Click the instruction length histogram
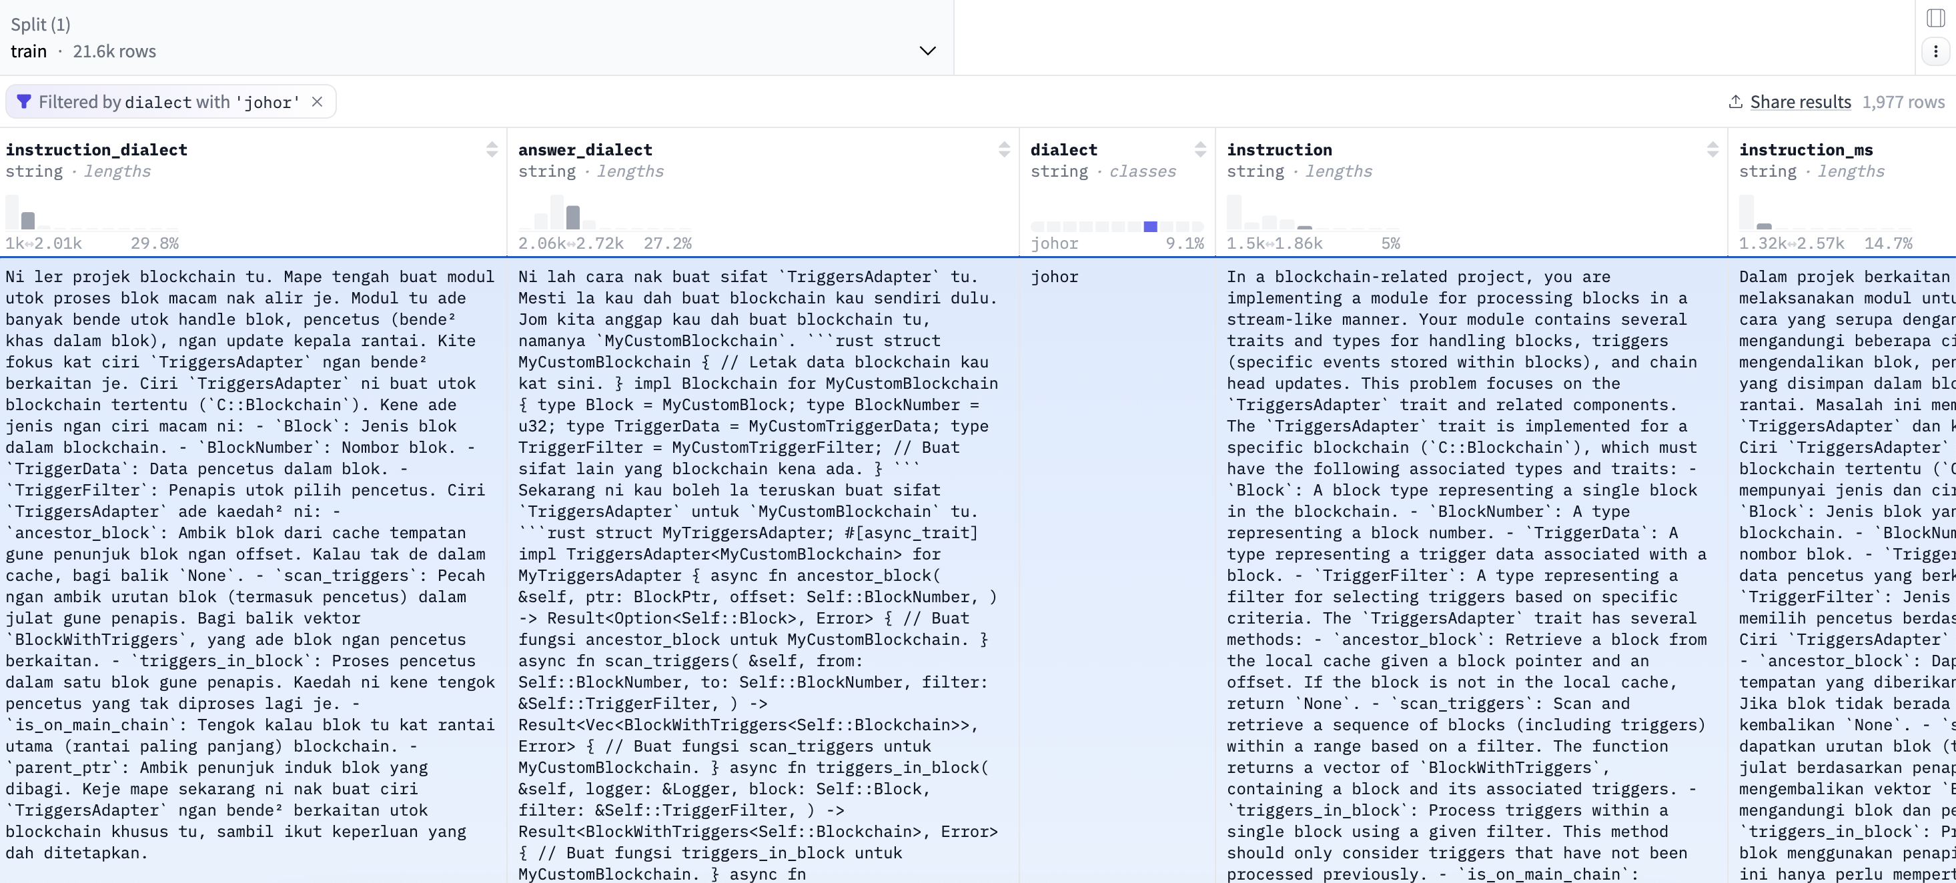Viewport: 1956px width, 883px height. point(1313,213)
